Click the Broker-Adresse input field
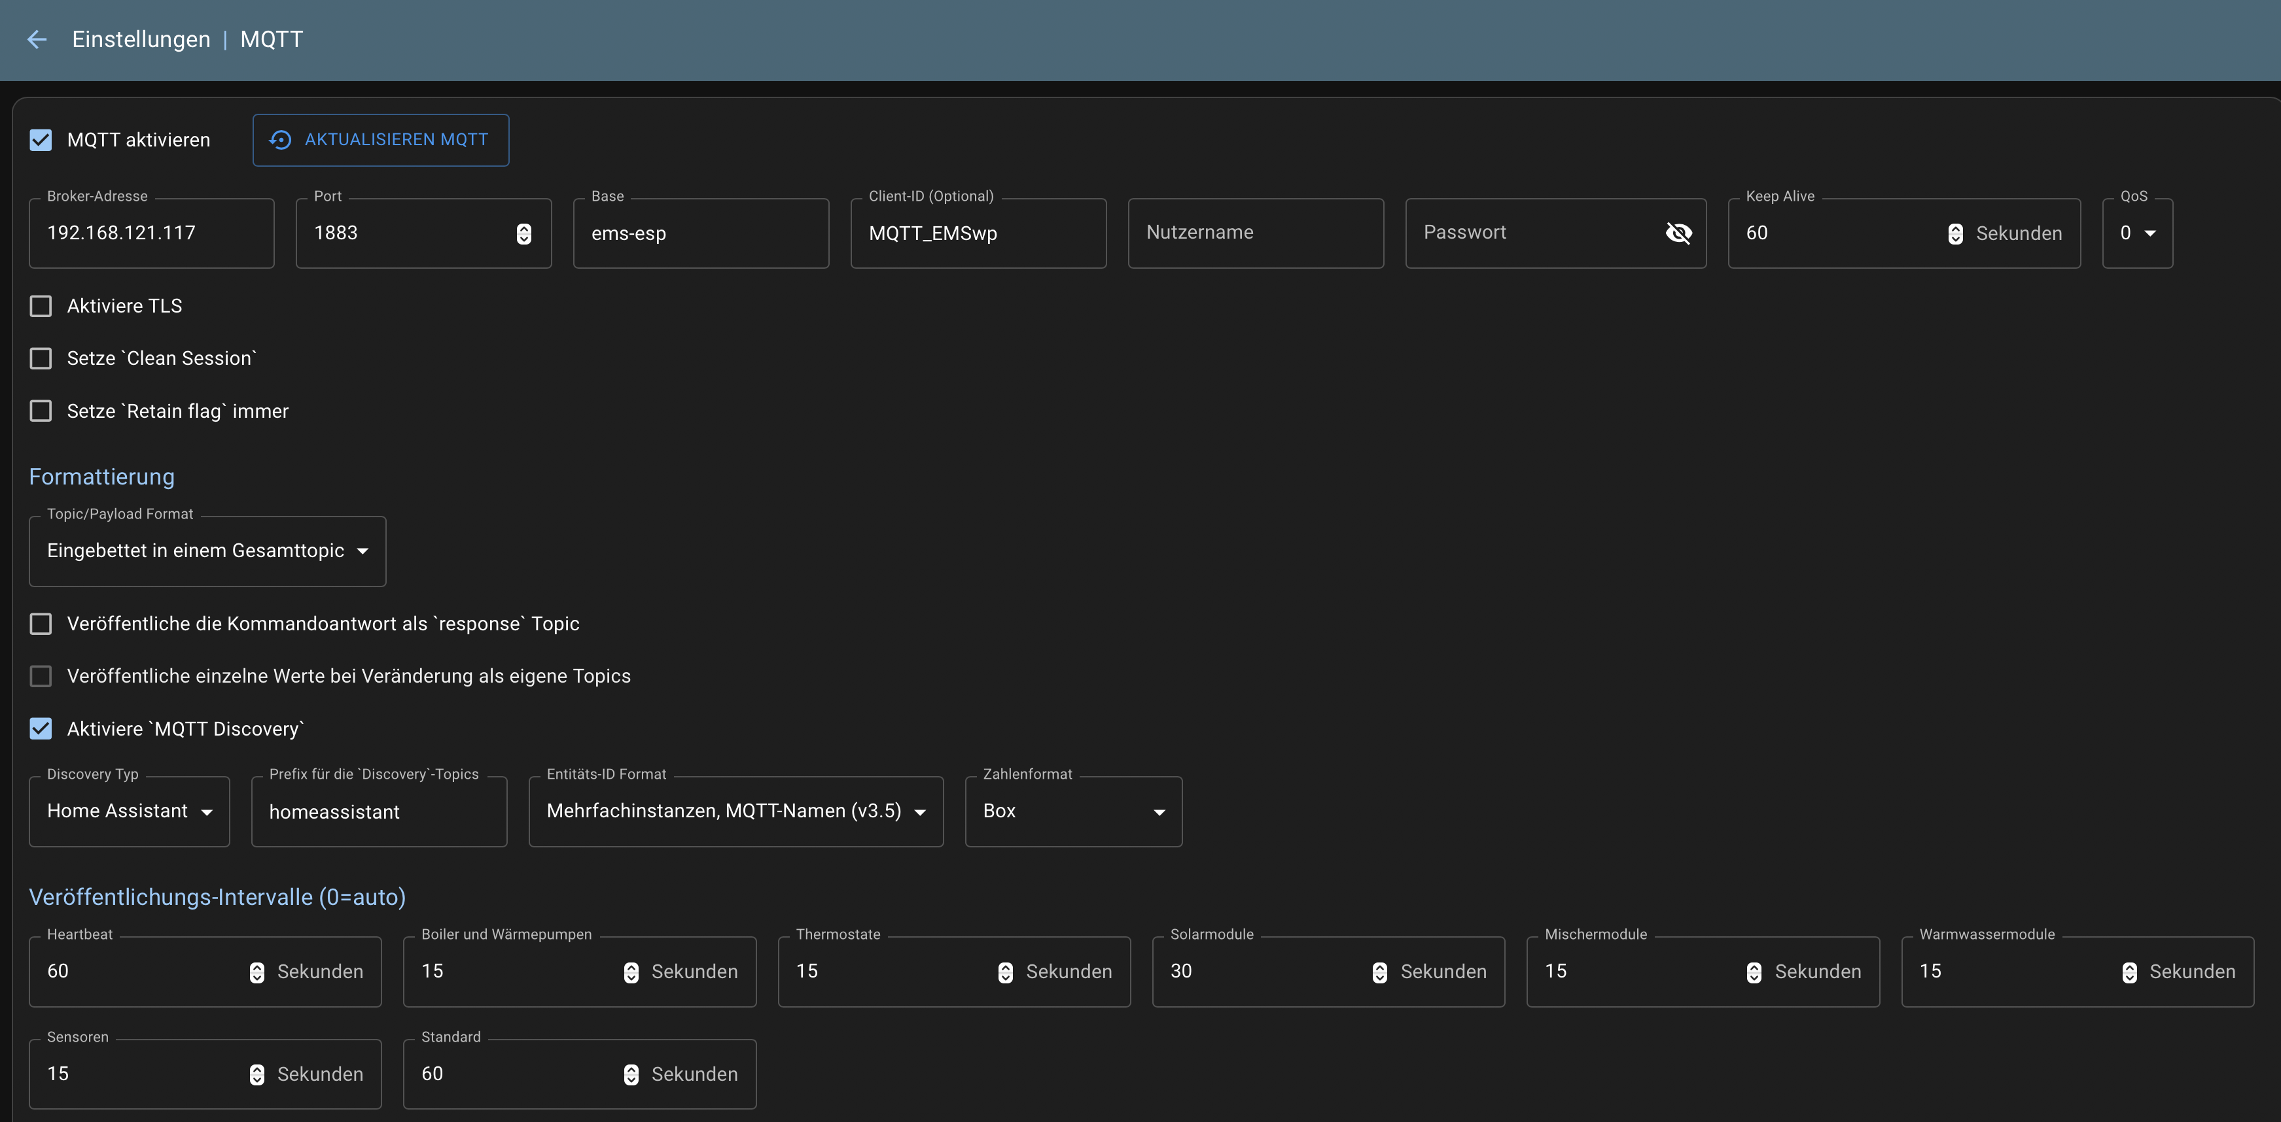2281x1122 pixels. pos(150,233)
